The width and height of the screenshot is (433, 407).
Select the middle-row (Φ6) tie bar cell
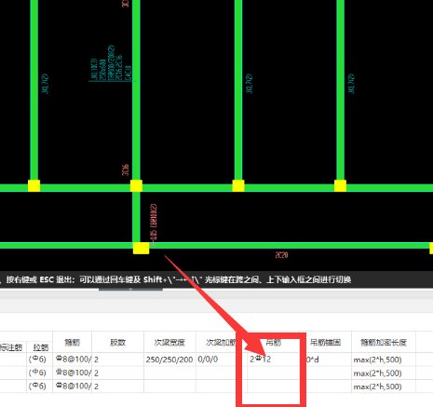pyautogui.click(x=39, y=373)
